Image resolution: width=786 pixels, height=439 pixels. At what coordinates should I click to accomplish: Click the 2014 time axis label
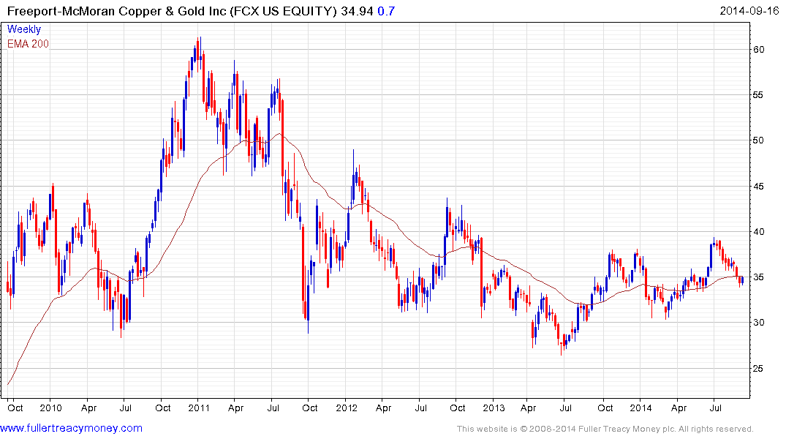(x=640, y=408)
